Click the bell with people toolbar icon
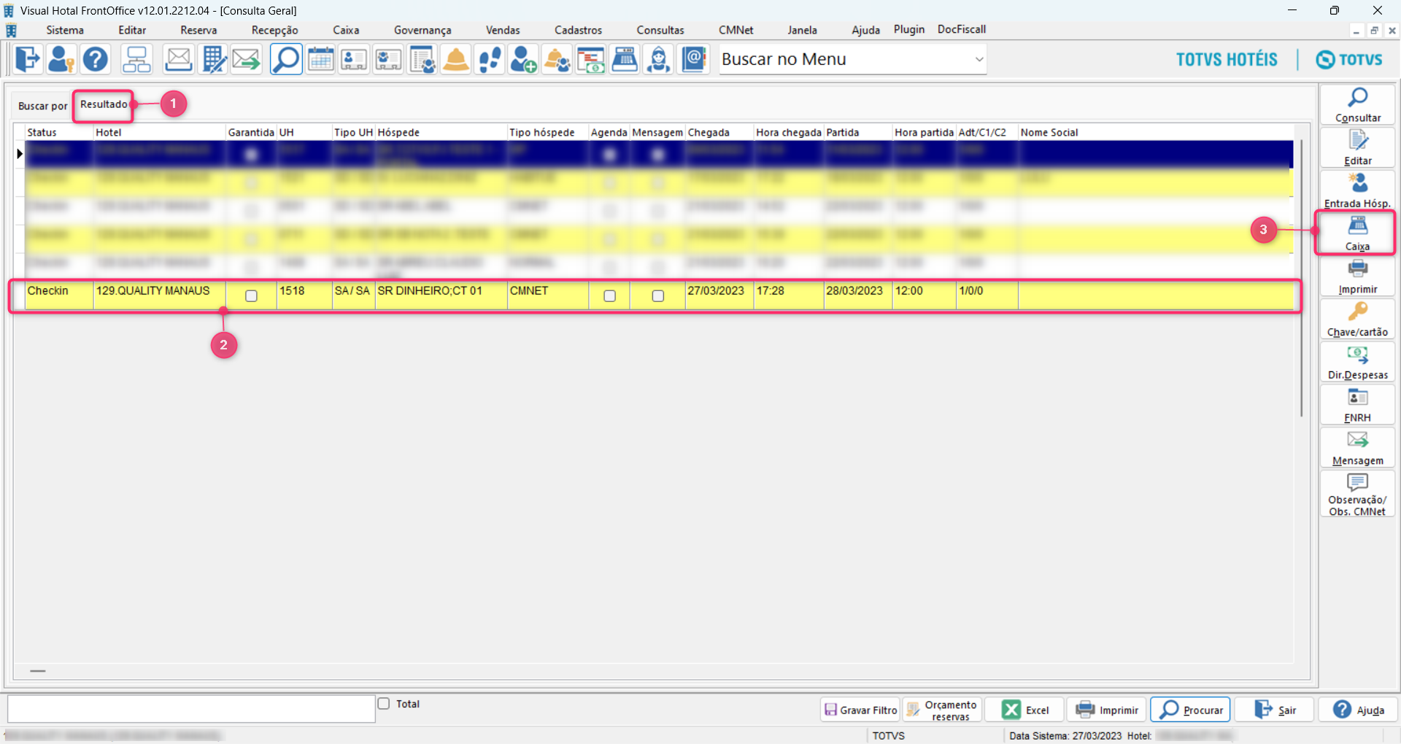 point(557,59)
